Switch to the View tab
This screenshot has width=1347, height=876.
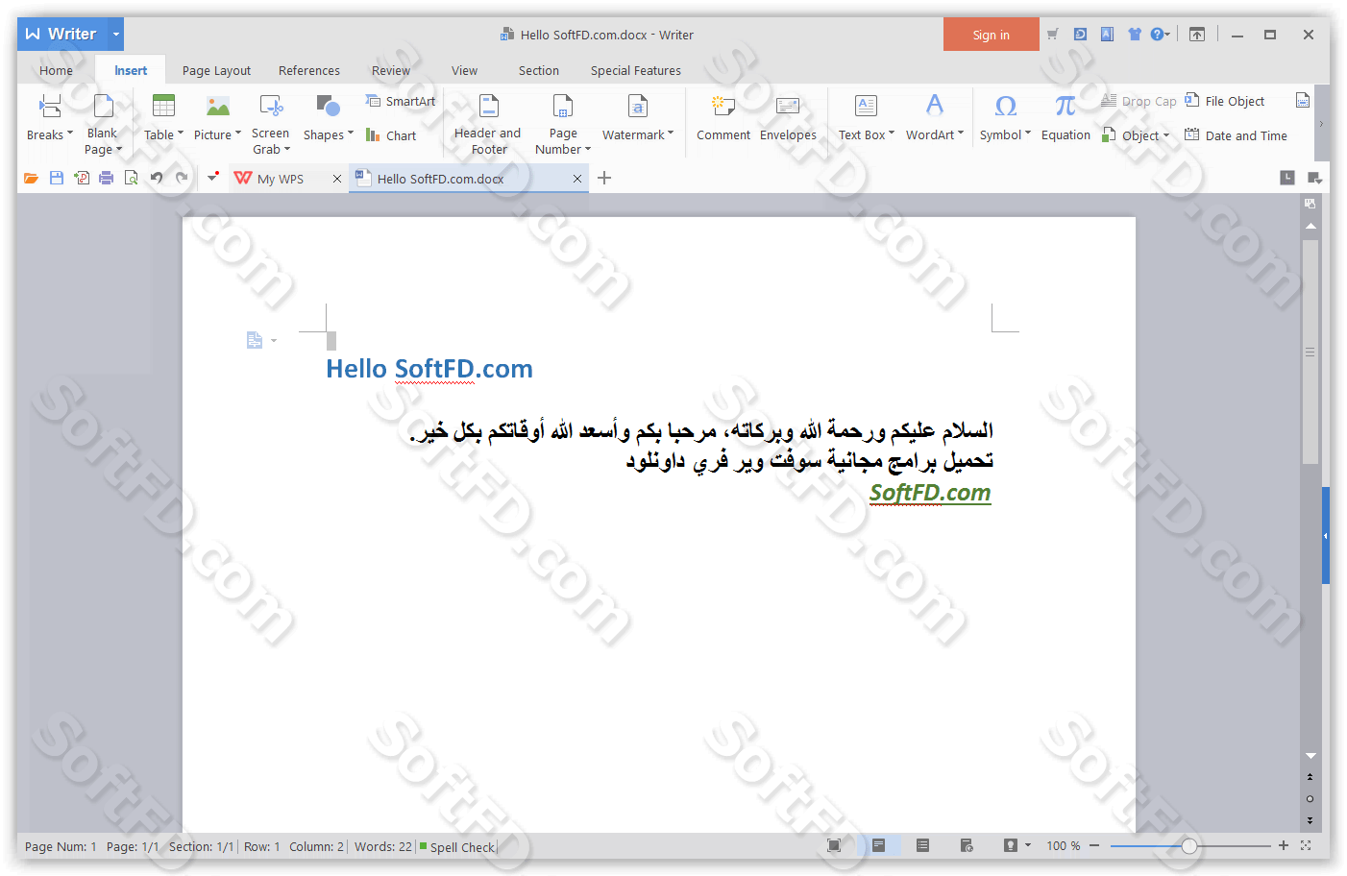(464, 70)
